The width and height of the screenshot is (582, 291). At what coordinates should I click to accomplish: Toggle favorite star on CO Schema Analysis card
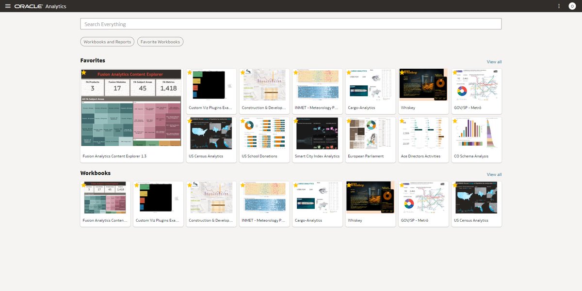pyautogui.click(x=454, y=121)
